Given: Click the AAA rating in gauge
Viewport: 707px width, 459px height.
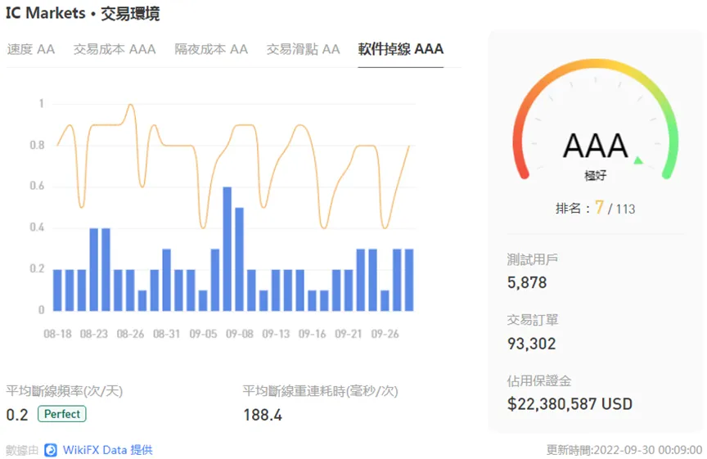Looking at the screenshot, I should [595, 146].
